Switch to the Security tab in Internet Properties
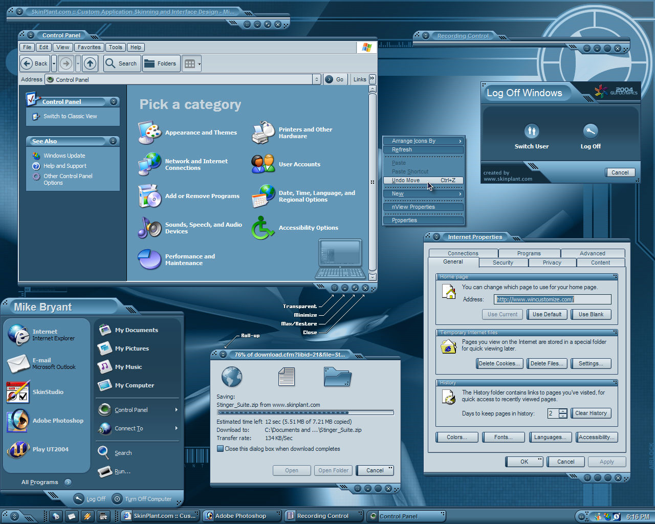Viewport: 655px width, 524px height. pyautogui.click(x=503, y=262)
